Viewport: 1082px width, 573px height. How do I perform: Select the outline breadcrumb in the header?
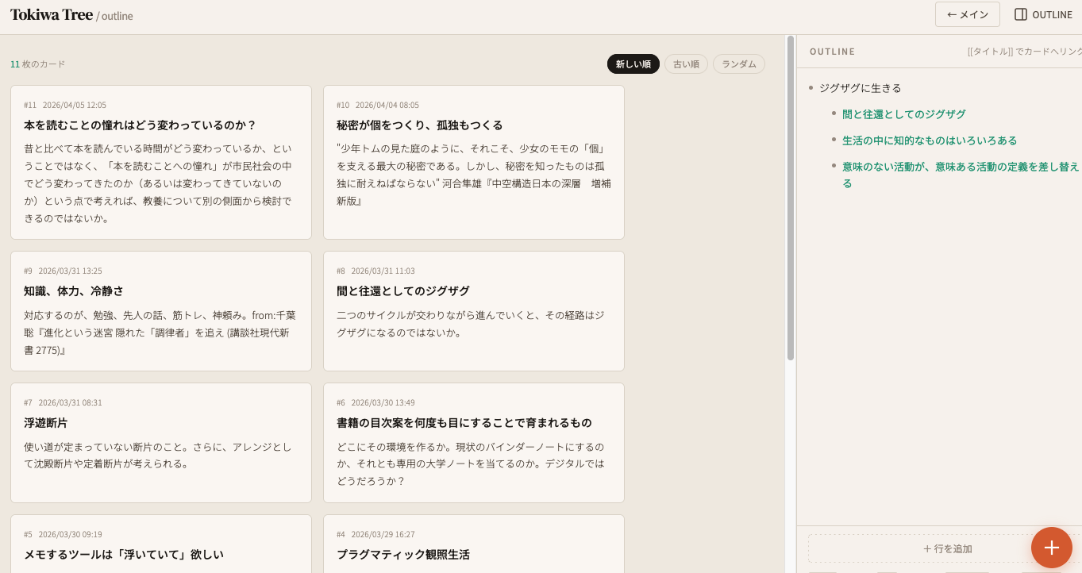[x=117, y=15]
